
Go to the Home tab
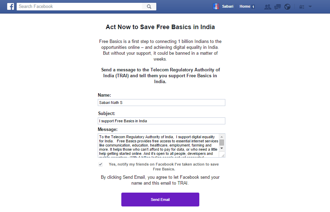pos(245,7)
